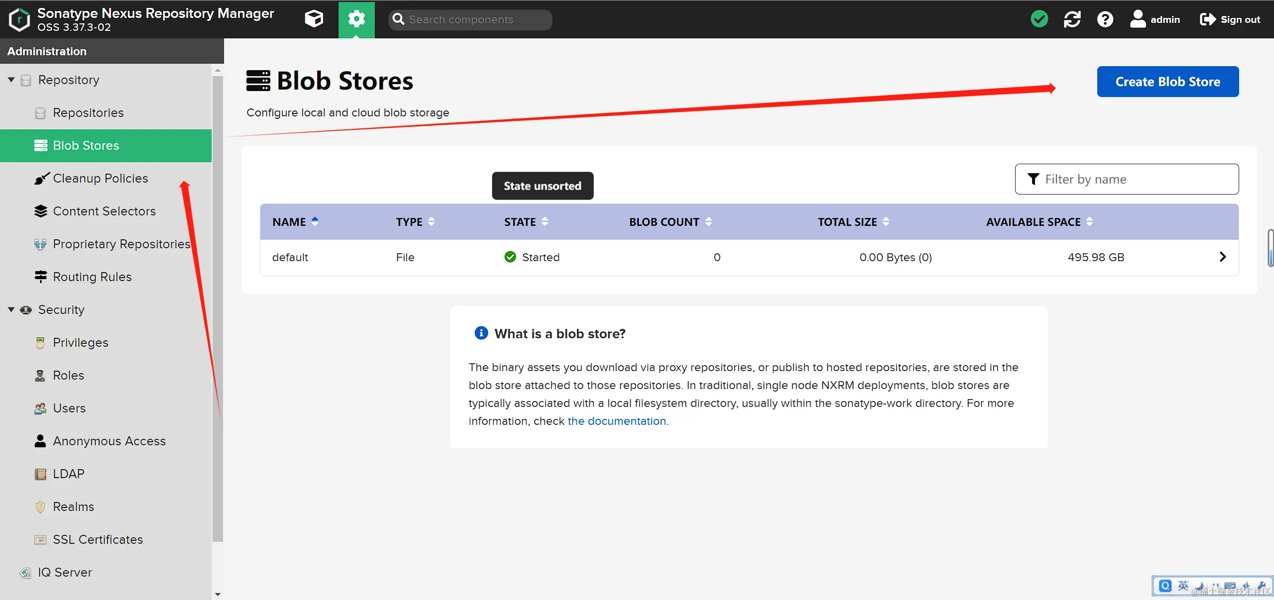This screenshot has width=1274, height=600.
Task: Click the Create Blob Store button
Action: click(1167, 82)
